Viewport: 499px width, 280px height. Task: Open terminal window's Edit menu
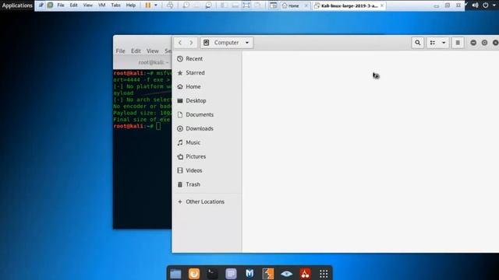(136, 51)
